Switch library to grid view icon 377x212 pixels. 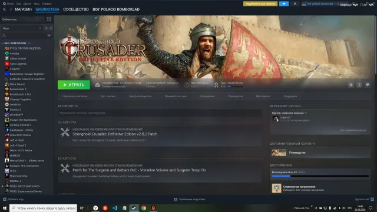(49, 19)
